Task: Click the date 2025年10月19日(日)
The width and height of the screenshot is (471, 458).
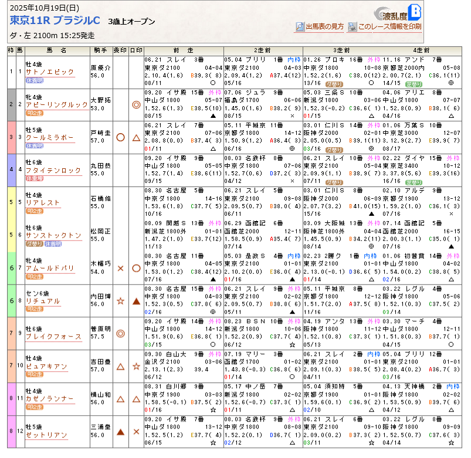Action: pyautogui.click(x=45, y=8)
